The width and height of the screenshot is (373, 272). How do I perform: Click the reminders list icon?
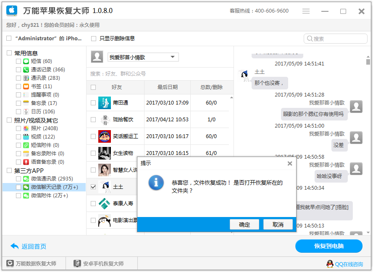[26, 95]
